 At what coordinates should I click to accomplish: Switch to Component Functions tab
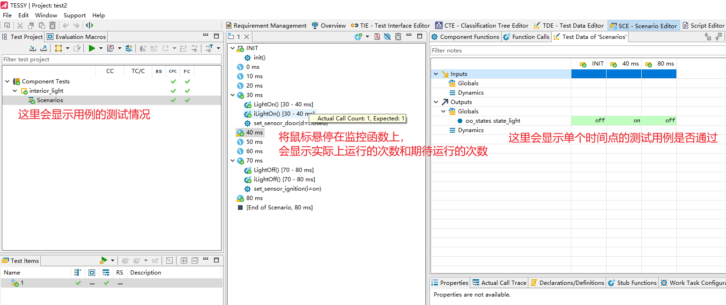point(465,37)
